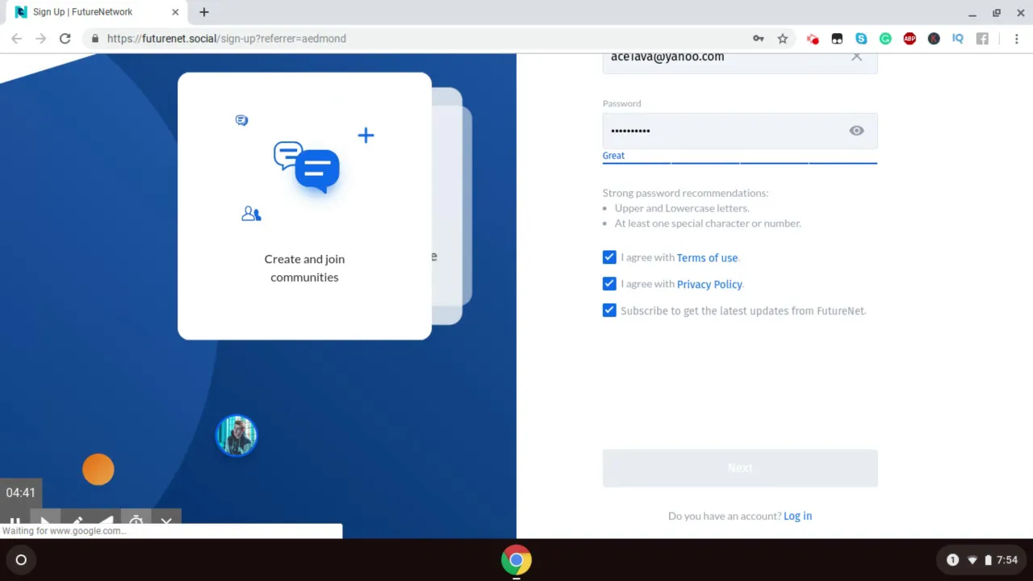The image size is (1033, 581).
Task: Uncheck Subscribe to latest updates checkbox
Action: click(x=609, y=311)
